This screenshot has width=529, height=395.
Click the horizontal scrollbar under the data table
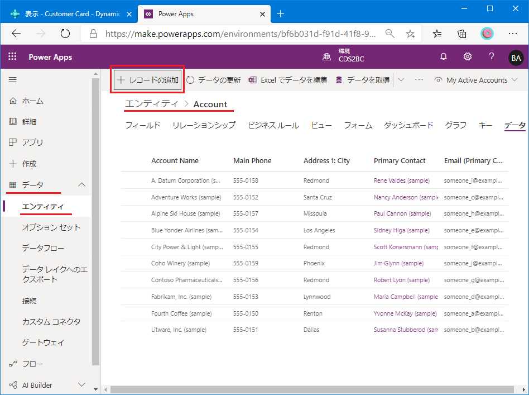(312, 389)
